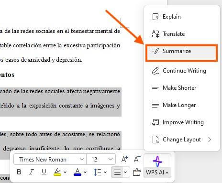Click the text 'casos de ansiedad y depresión.'
Screen dimensions: 222x183
click(44, 60)
